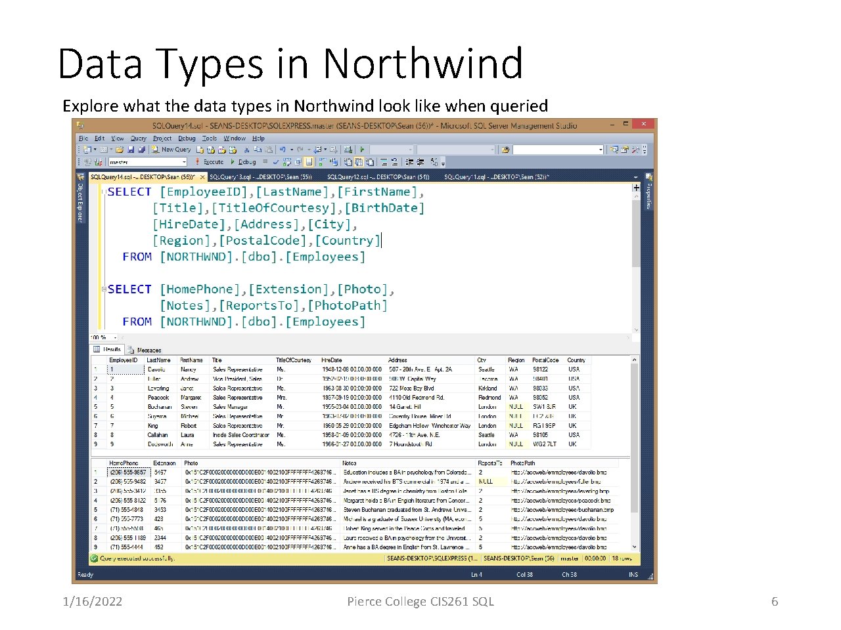
Task: Open the Project menu
Action: click(x=162, y=138)
